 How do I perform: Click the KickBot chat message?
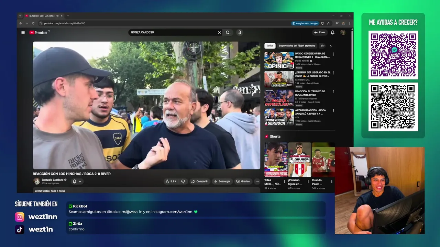(x=196, y=209)
